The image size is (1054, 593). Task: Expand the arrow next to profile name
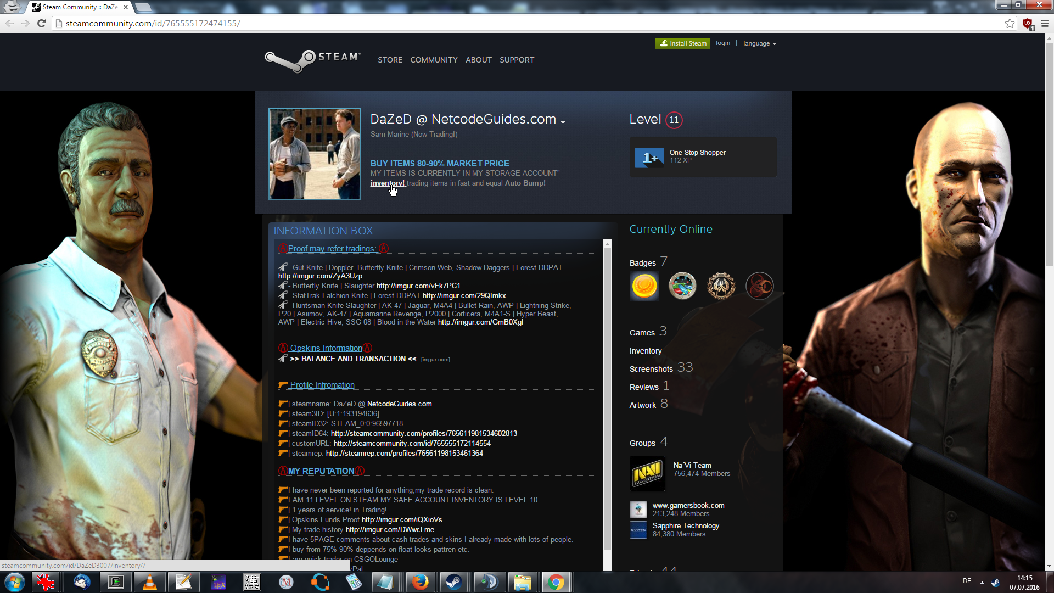[563, 121]
